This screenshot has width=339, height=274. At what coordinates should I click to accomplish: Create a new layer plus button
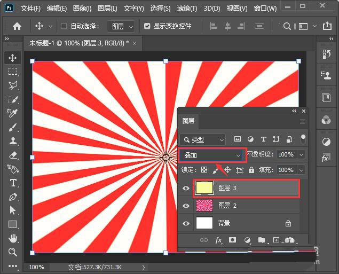coord(276,240)
